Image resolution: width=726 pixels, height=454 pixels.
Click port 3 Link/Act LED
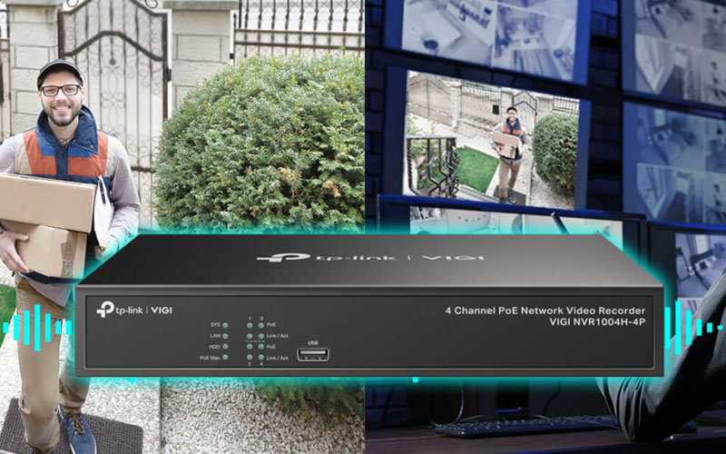point(261,336)
